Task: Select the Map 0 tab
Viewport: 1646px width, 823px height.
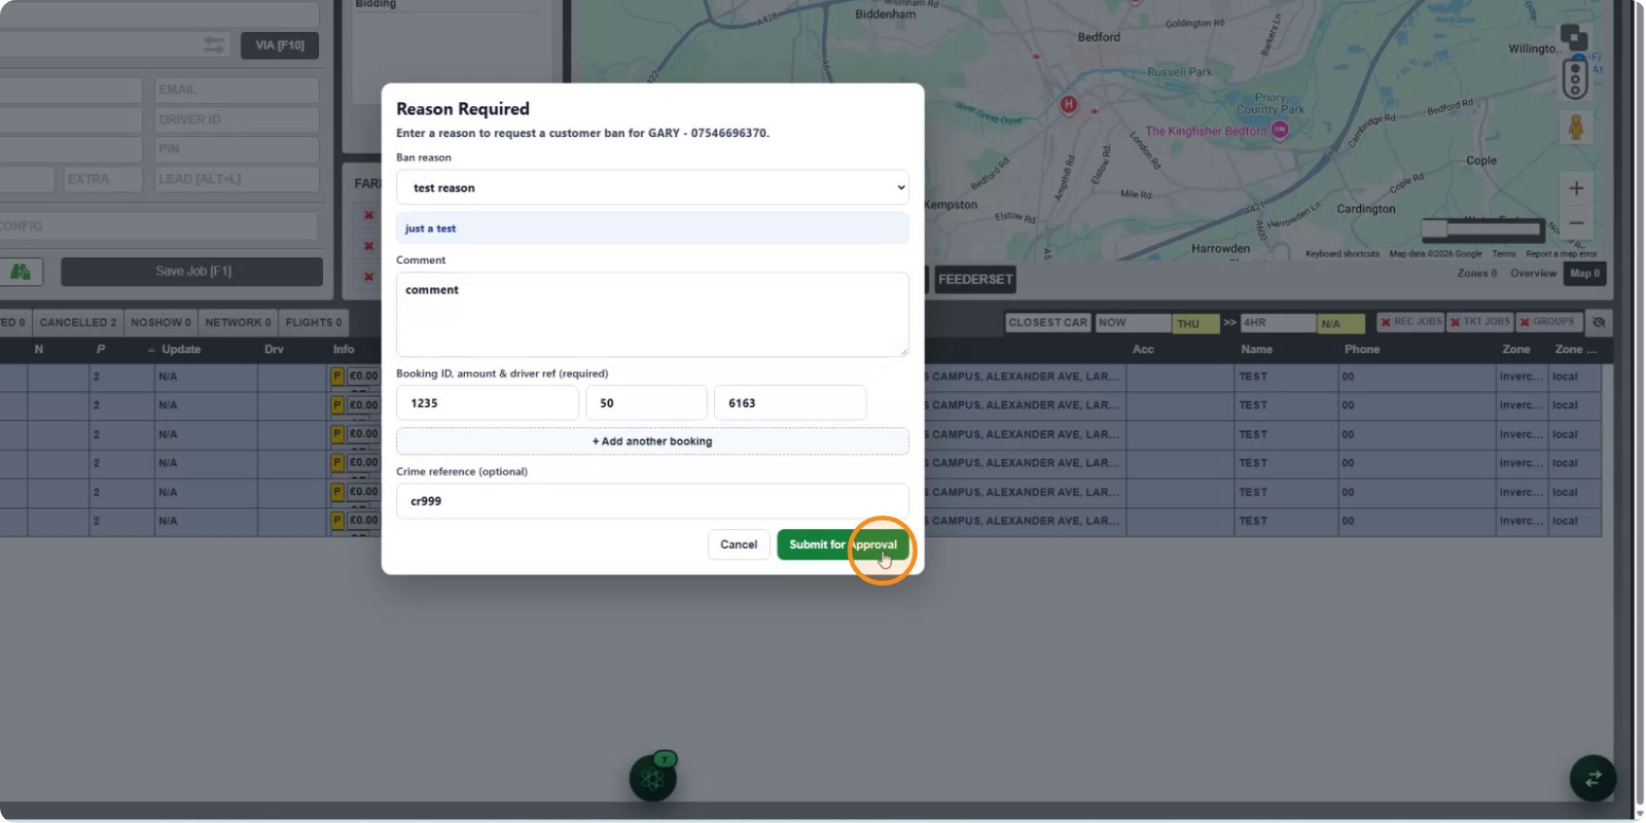Action: coord(1585,273)
